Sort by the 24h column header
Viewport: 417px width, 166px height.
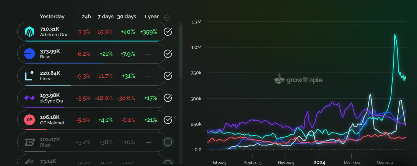[86, 16]
